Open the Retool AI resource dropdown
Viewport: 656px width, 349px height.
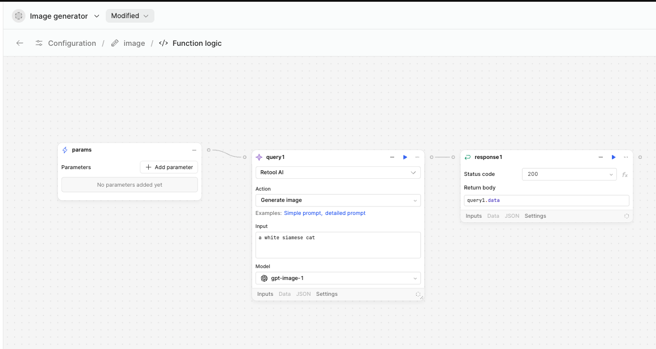click(338, 173)
